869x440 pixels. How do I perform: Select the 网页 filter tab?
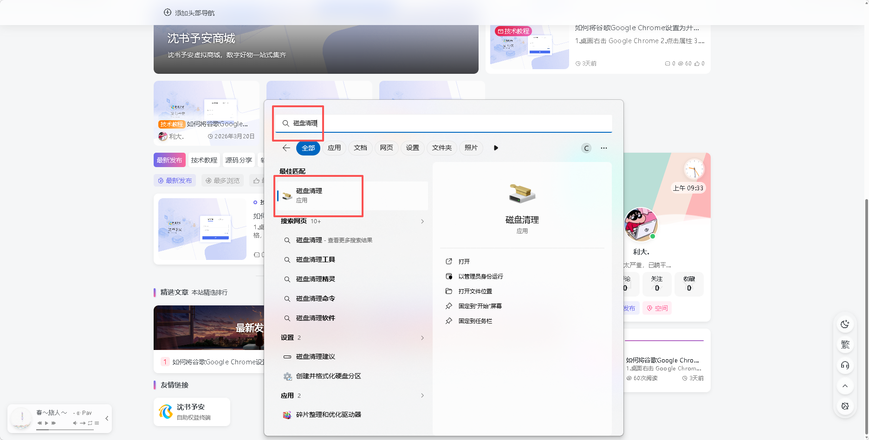(x=386, y=148)
